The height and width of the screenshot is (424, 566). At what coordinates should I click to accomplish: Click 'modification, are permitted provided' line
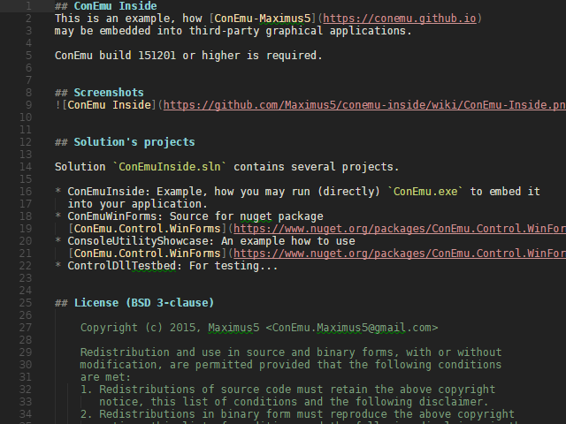click(291, 365)
